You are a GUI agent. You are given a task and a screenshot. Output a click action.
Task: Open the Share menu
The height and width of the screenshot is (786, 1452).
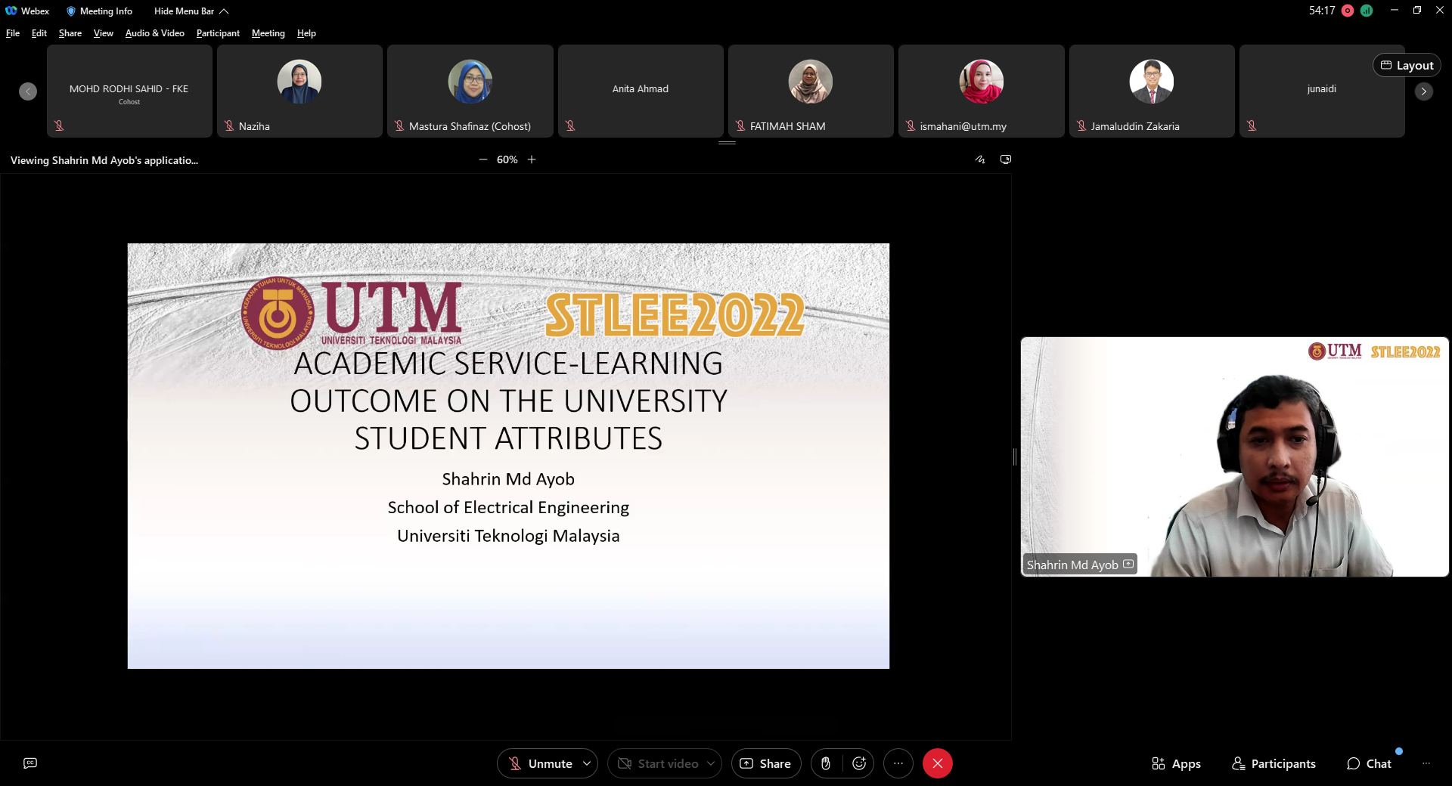pos(70,33)
